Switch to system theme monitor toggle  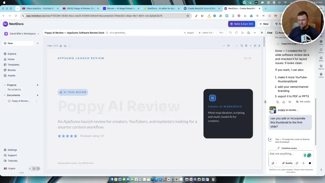point(38,169)
